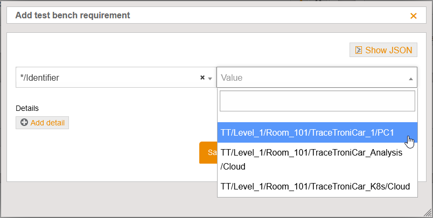
Task: Open the */Identifier key combo box
Action: (x=108, y=78)
